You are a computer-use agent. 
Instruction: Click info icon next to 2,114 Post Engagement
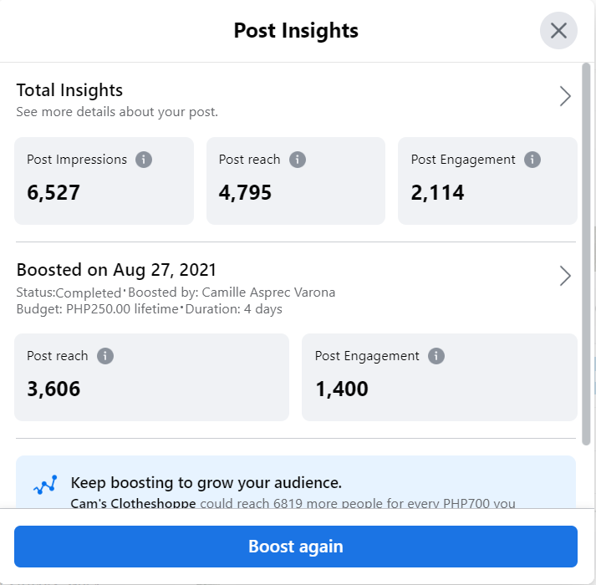tap(532, 160)
